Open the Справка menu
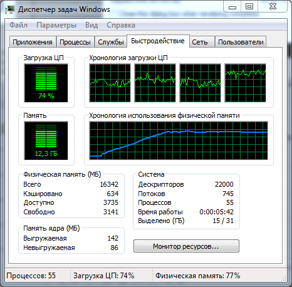 [x=121, y=25]
